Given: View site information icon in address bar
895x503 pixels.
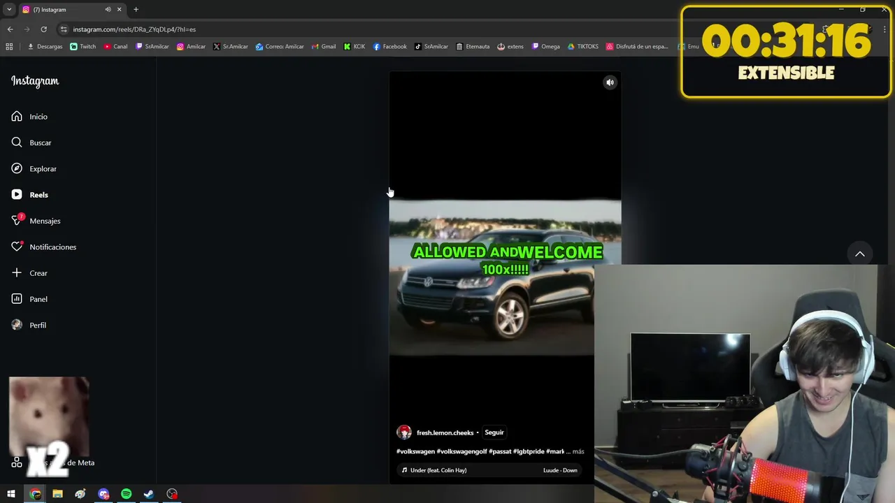Looking at the screenshot, I should (64, 29).
